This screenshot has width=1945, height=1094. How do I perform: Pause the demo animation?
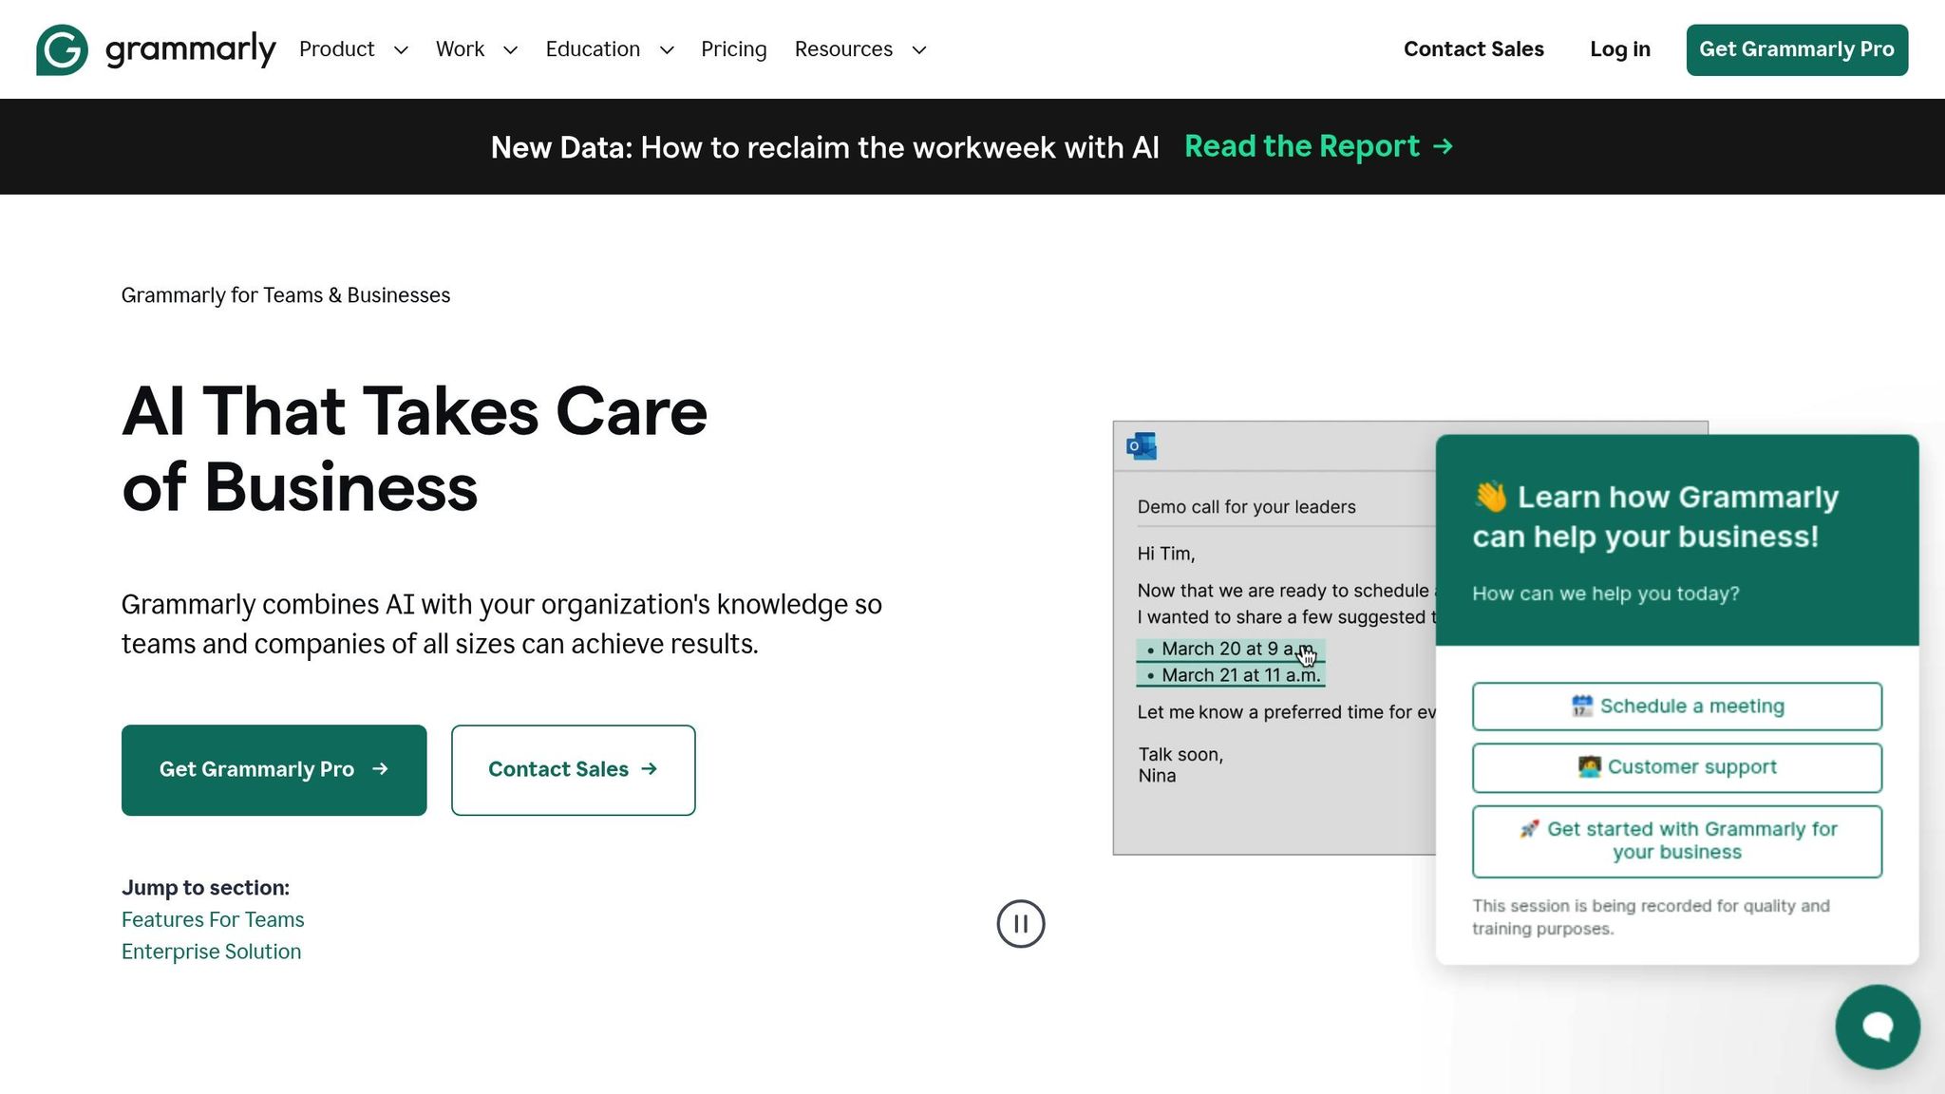coord(1021,924)
